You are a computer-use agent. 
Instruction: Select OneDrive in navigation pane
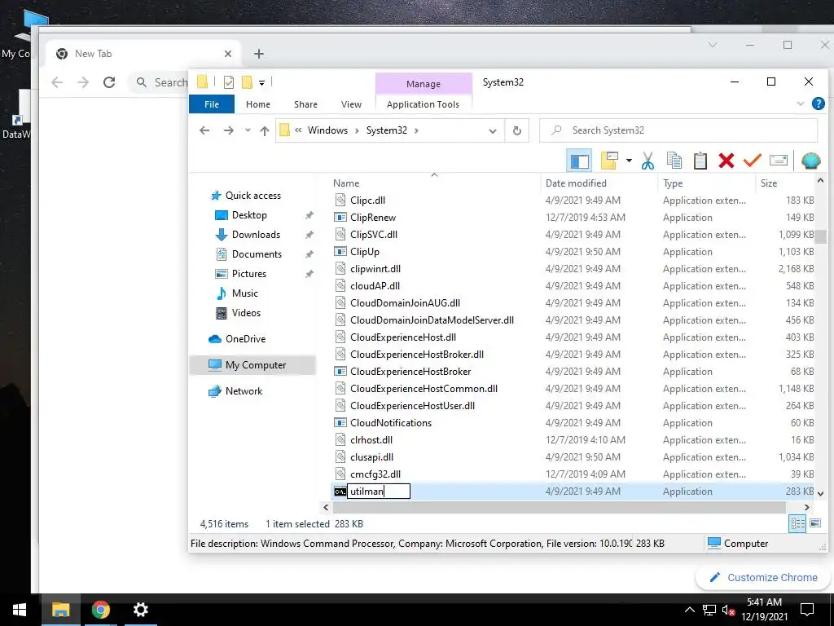(x=245, y=339)
